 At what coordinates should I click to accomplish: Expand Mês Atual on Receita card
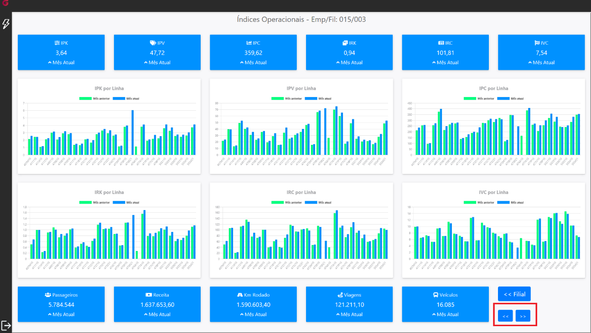(x=157, y=314)
